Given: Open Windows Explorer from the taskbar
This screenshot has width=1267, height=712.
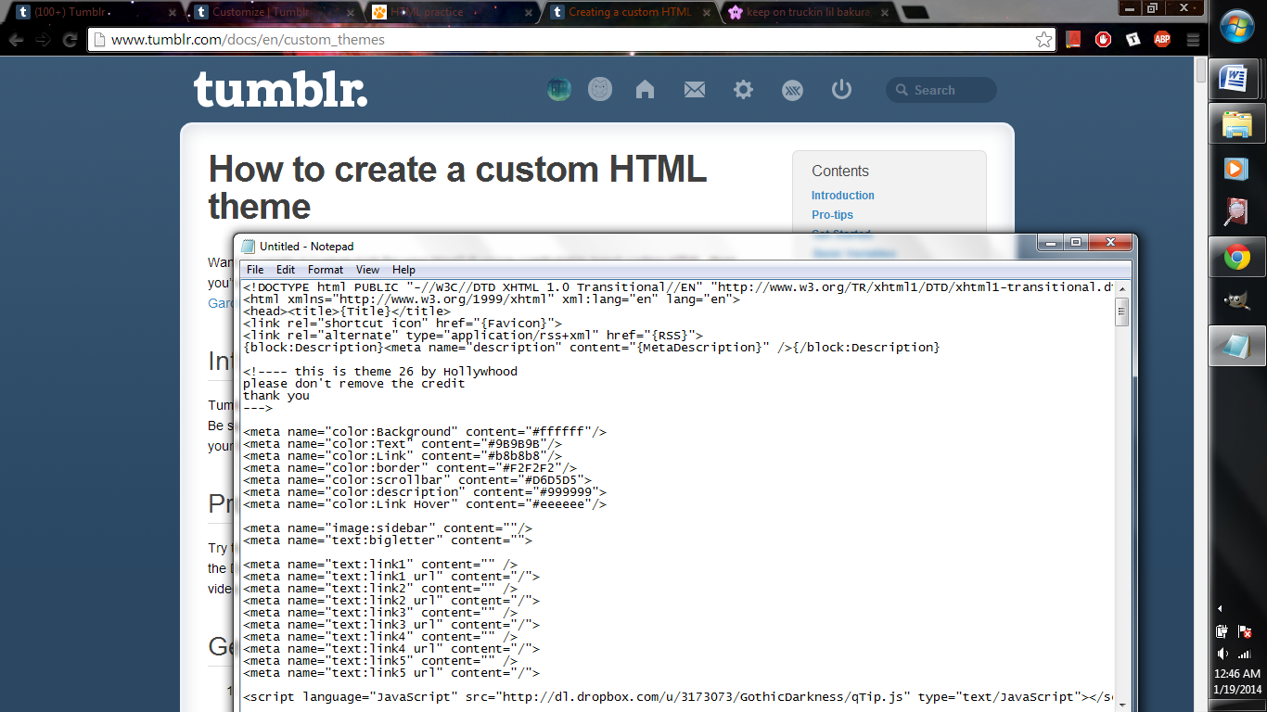Looking at the screenshot, I should 1236,122.
